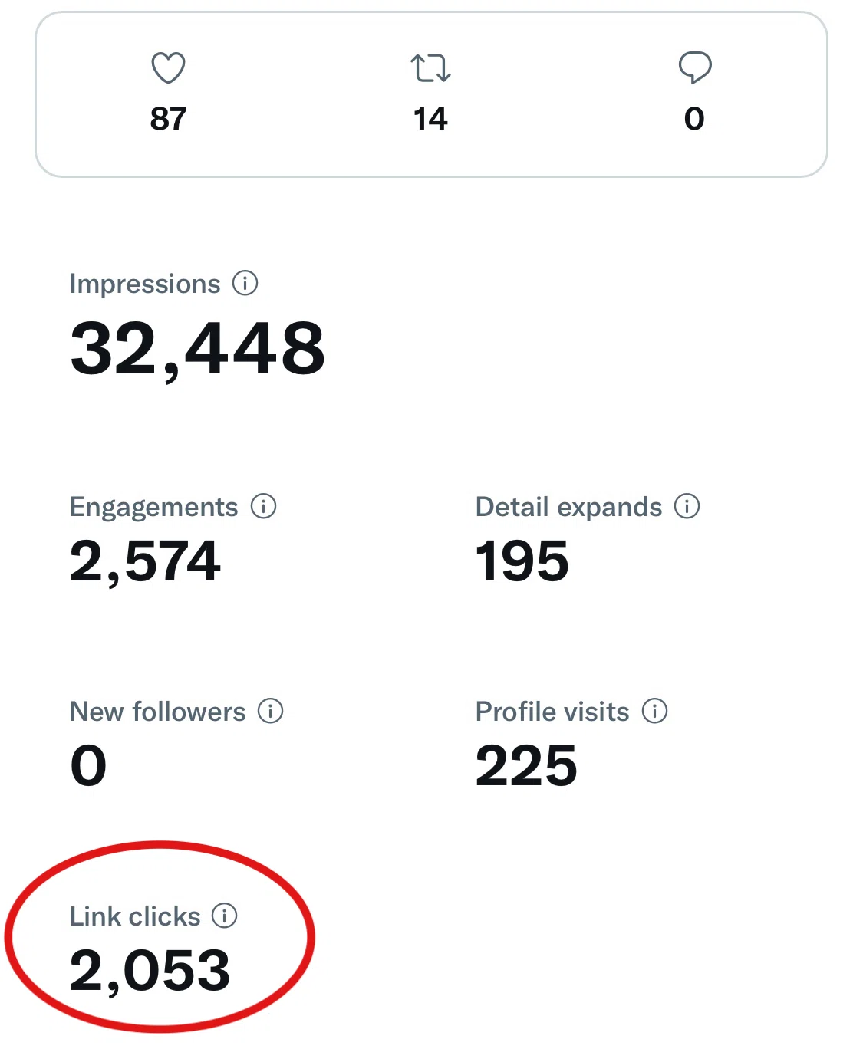Select the 87 likes count
The width and height of the screenshot is (863, 1049).
pos(168,119)
